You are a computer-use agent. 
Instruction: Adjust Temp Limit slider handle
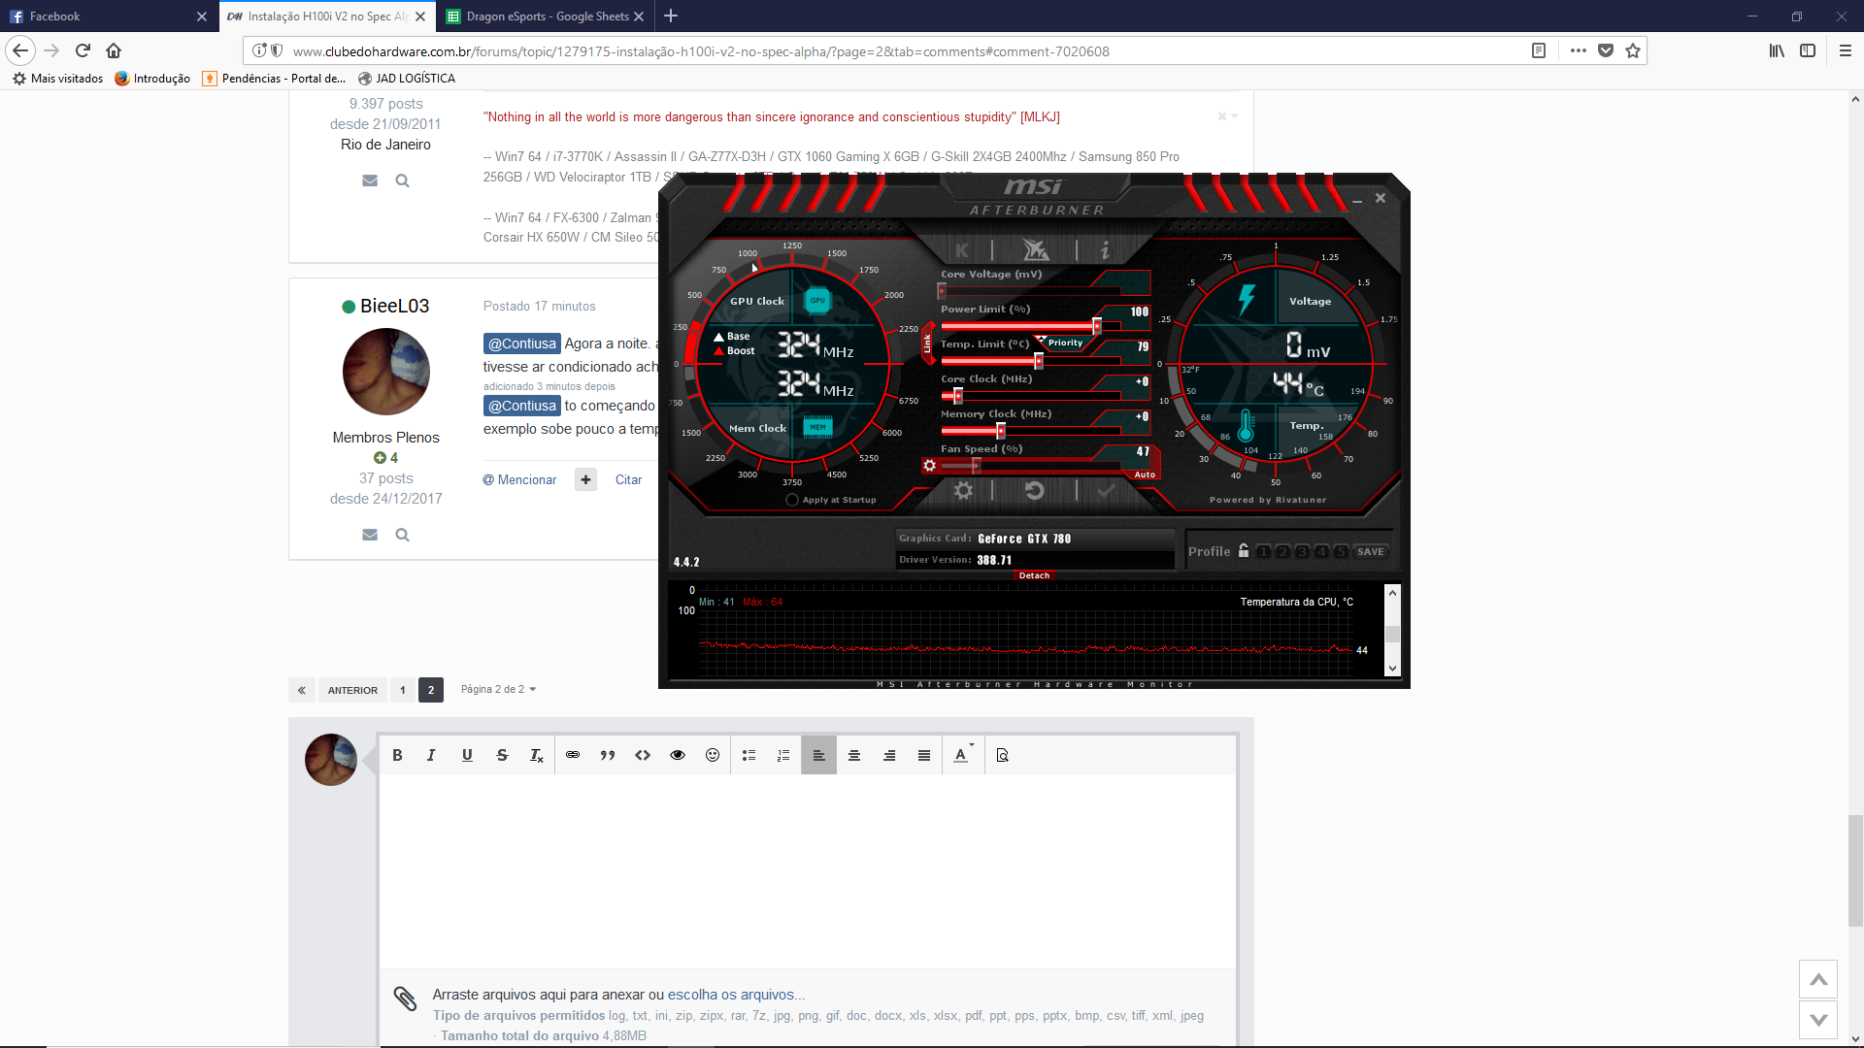pos(1039,361)
